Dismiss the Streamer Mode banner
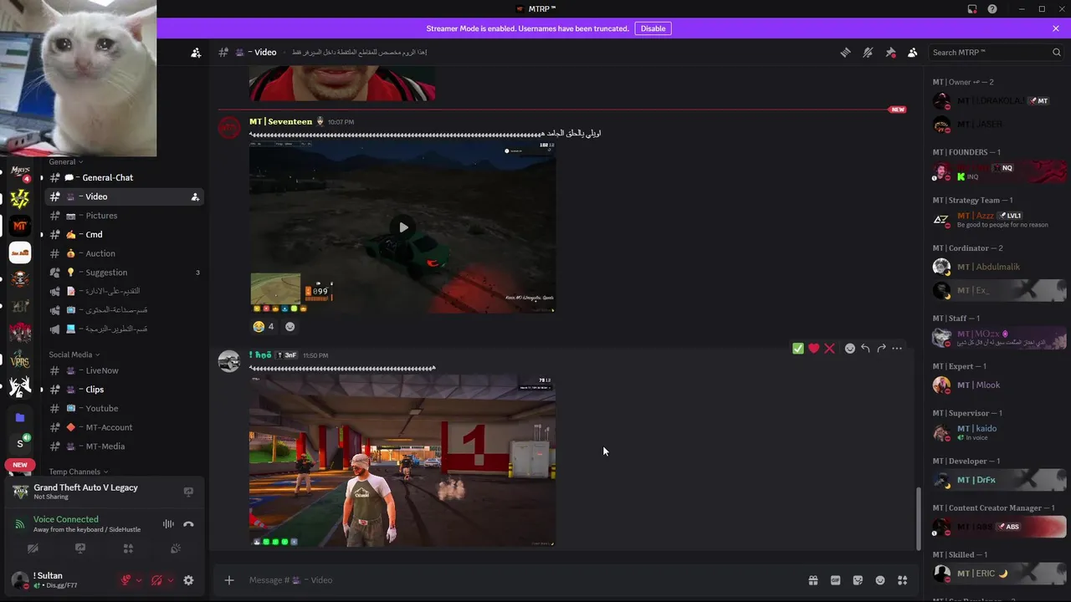The width and height of the screenshot is (1071, 602). (x=1056, y=28)
